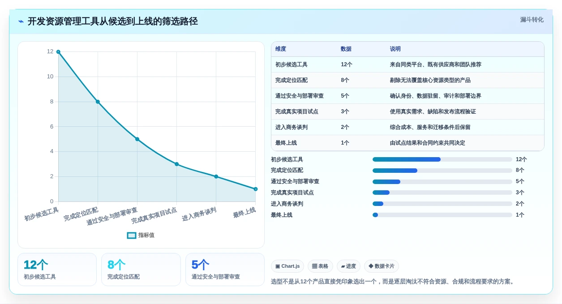Click chart data point at value 8

(x=98, y=102)
